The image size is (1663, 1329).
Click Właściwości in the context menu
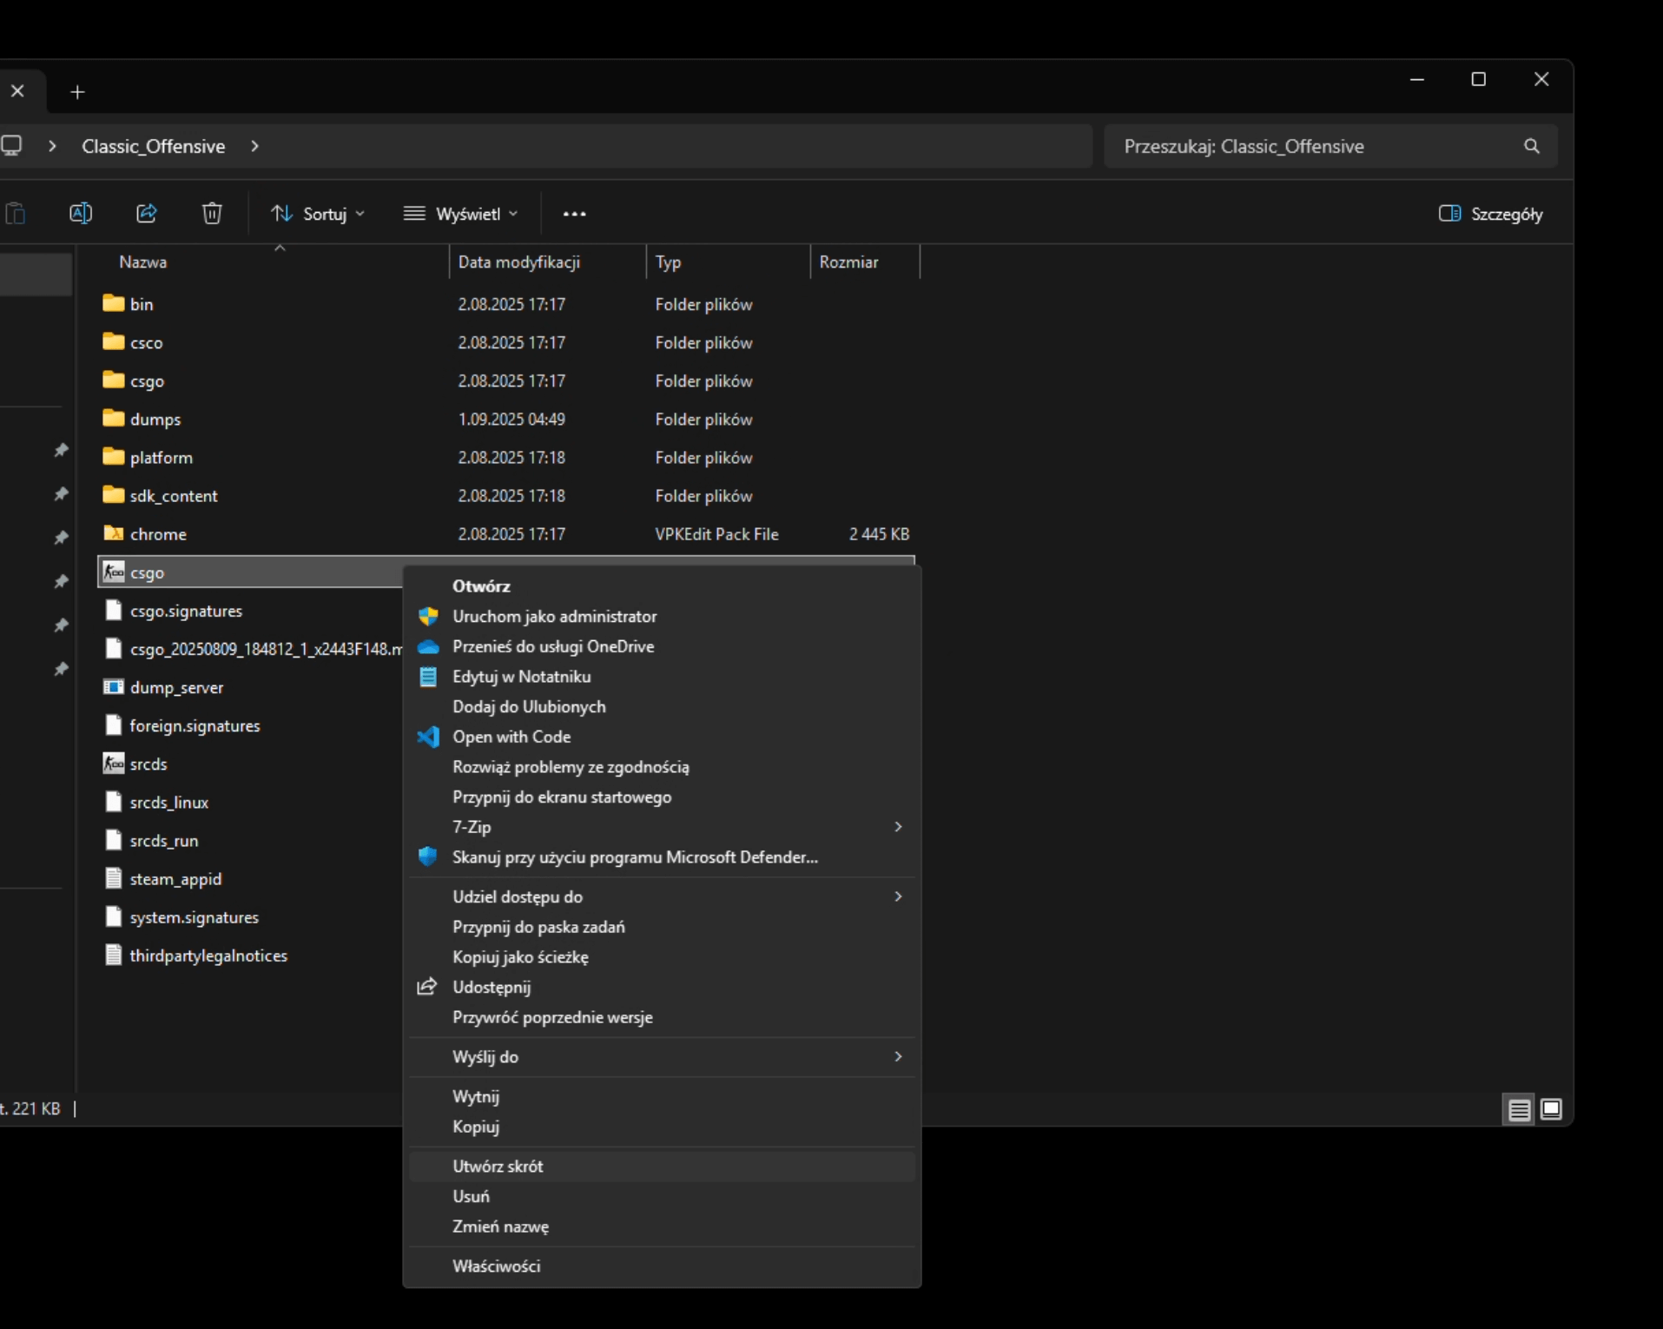point(496,1266)
